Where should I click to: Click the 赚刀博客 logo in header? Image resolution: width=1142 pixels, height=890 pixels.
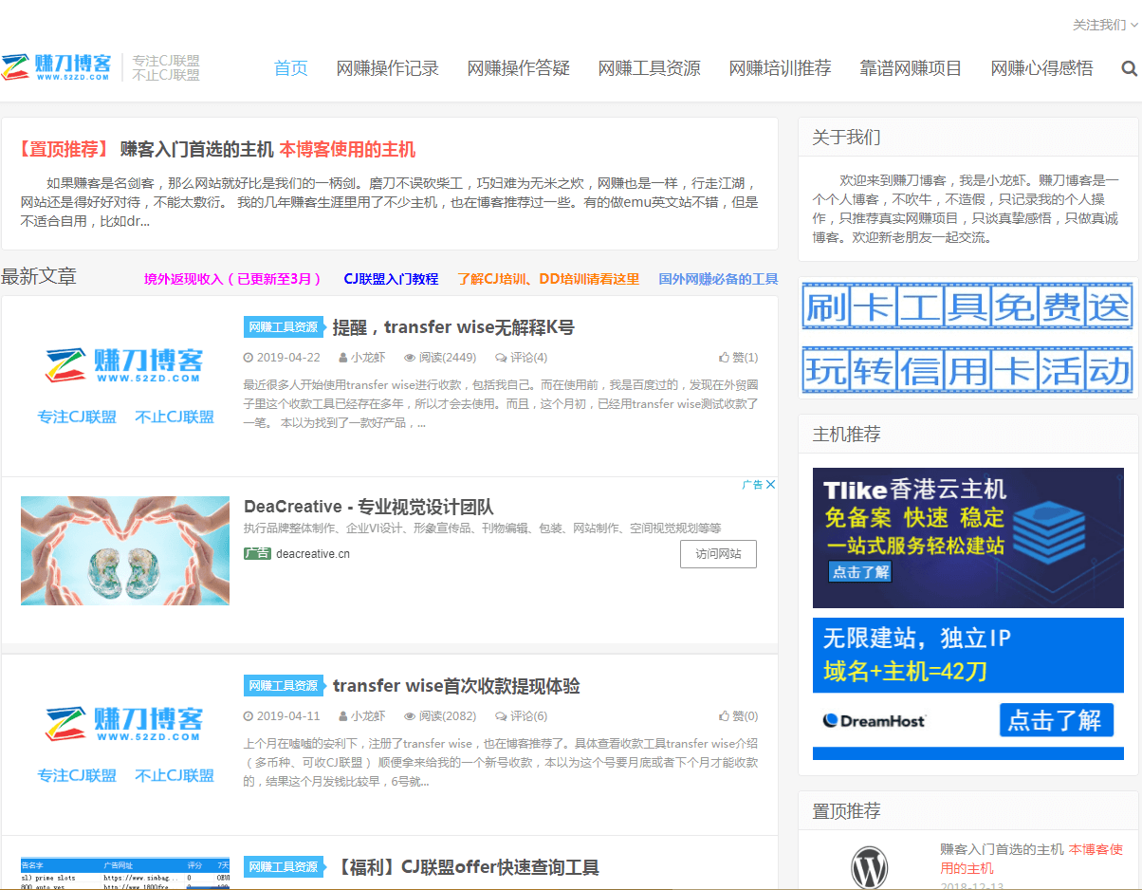(57, 67)
